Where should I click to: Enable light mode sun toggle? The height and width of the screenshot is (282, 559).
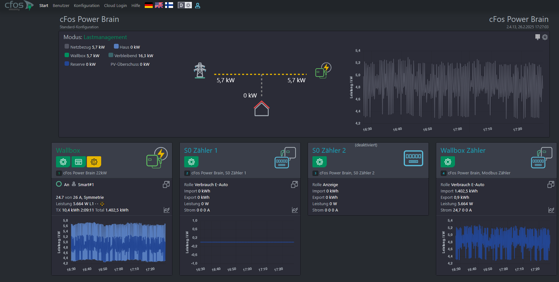188,5
